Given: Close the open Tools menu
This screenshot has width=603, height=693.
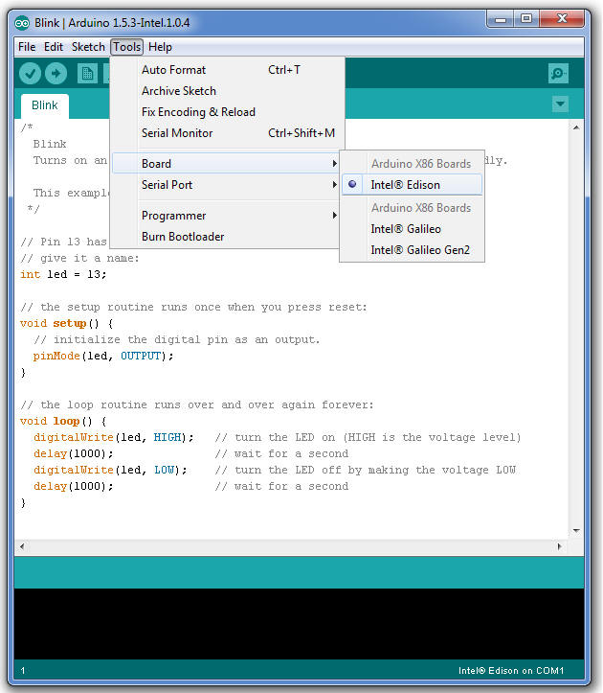Looking at the screenshot, I should [127, 47].
